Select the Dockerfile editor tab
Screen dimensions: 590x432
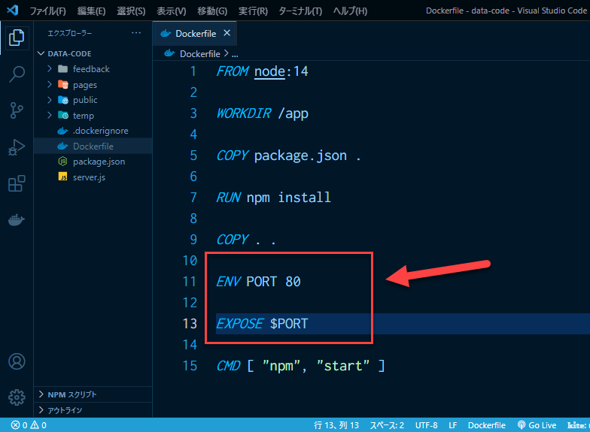(x=194, y=33)
